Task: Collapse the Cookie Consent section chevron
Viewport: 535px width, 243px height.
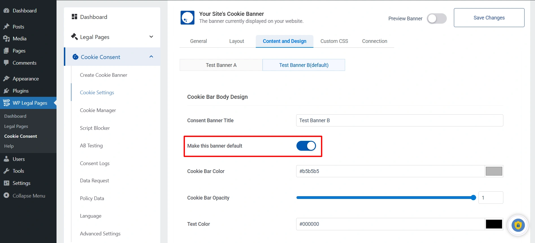Action: [151, 57]
